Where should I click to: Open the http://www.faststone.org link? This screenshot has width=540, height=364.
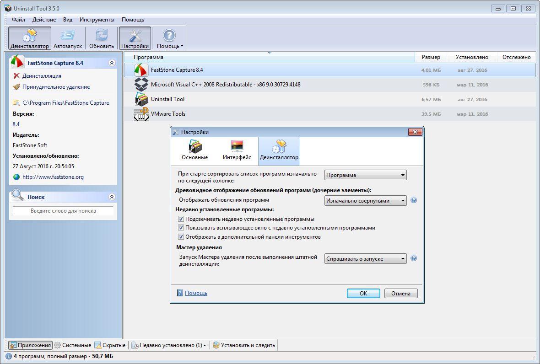pos(53,177)
